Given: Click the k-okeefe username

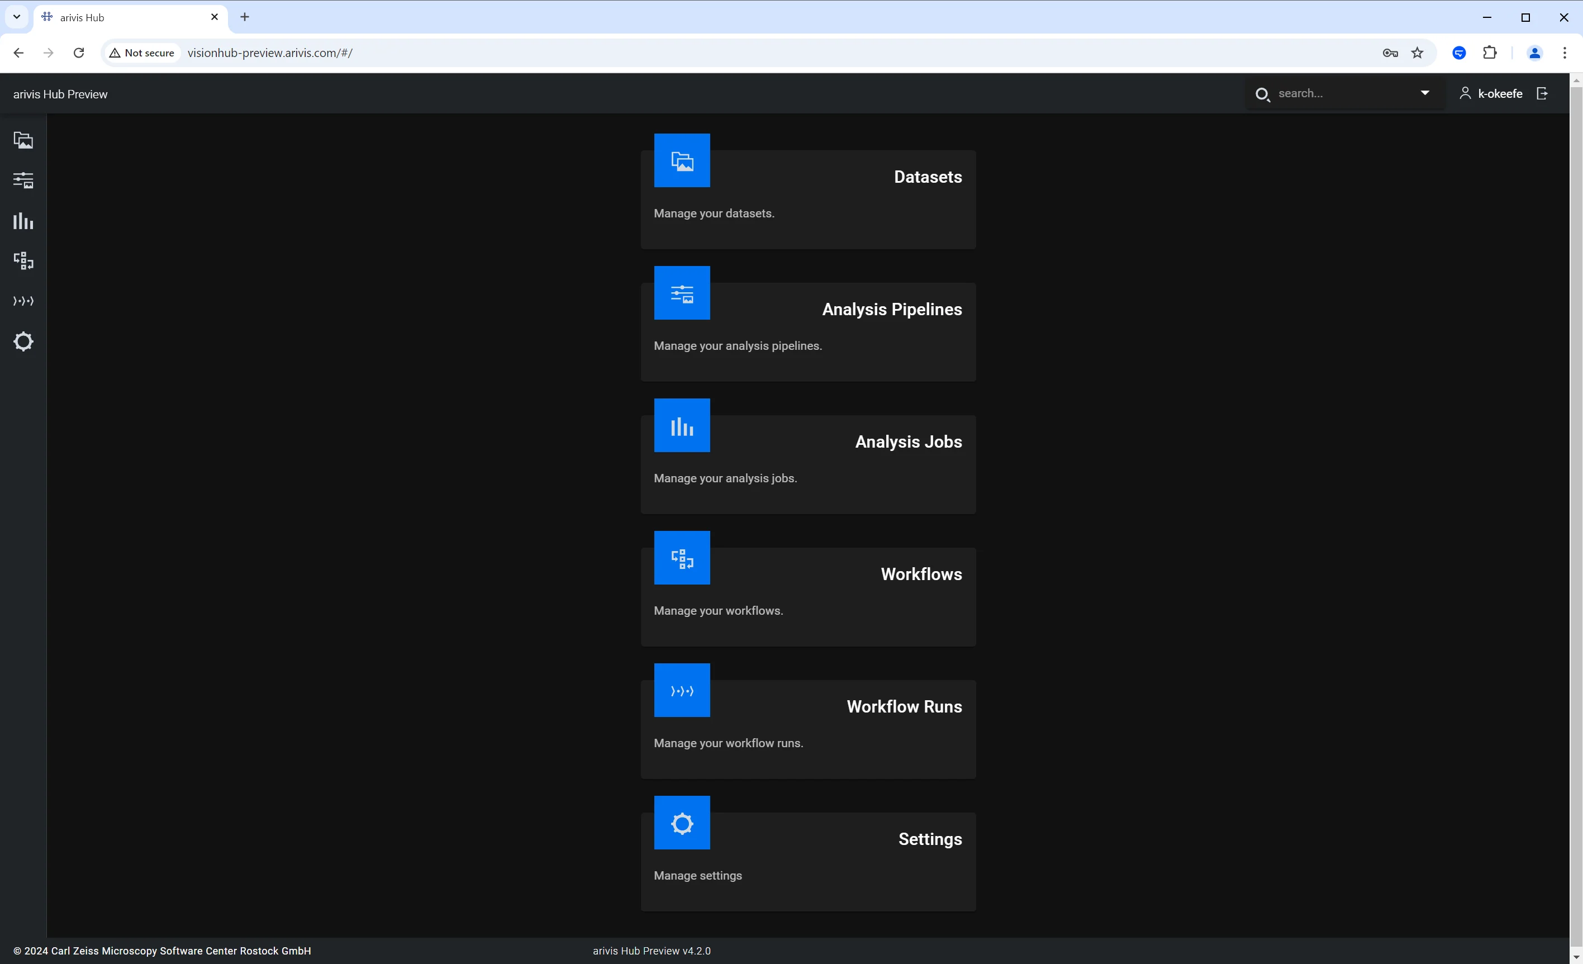Looking at the screenshot, I should pos(1500,94).
